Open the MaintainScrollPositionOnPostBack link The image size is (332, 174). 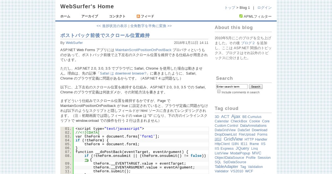pos(143,50)
